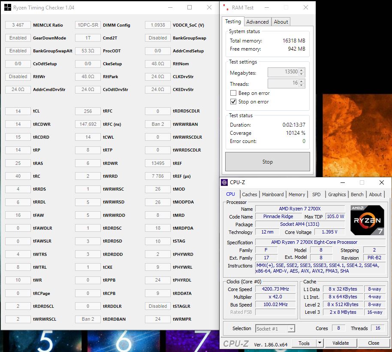Click the tFAW value field showing 16
The width and height of the screenshot is (392, 352).
[18, 215]
